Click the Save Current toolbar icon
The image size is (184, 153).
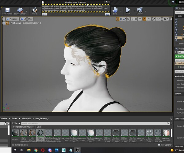(7, 11)
